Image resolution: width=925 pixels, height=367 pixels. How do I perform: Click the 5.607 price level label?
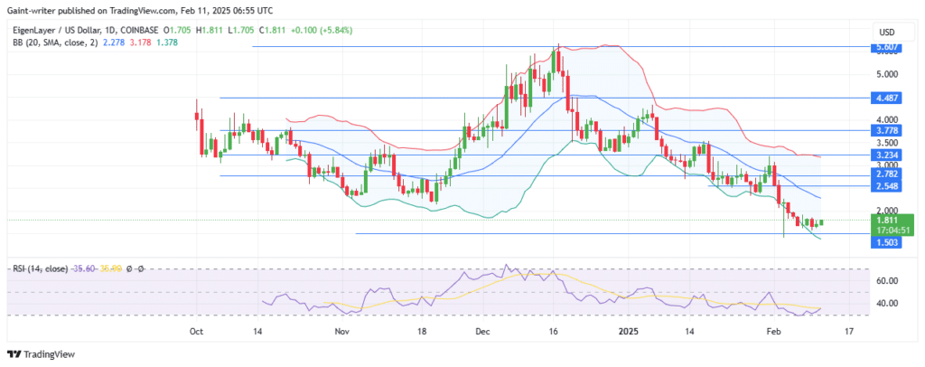(885, 48)
